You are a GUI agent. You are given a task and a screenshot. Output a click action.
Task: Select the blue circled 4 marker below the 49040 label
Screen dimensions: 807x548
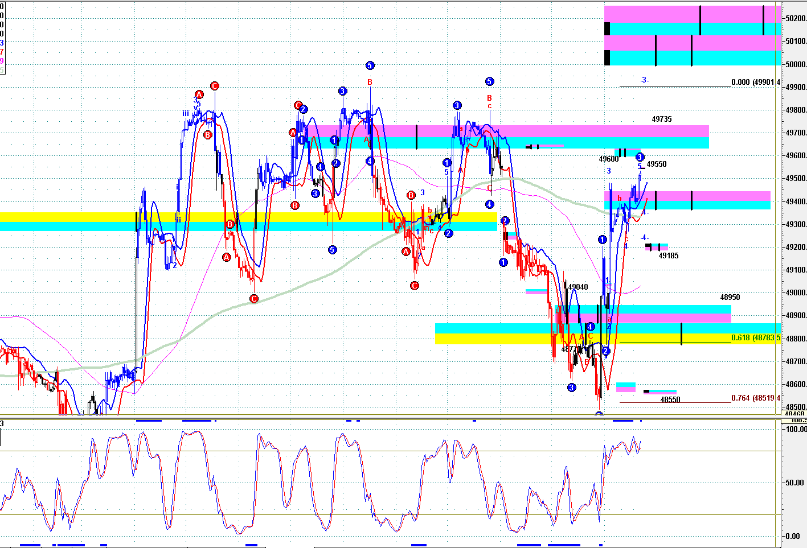(591, 327)
